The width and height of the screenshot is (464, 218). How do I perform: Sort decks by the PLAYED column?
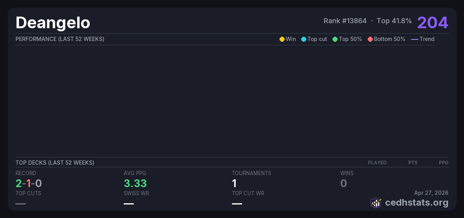[377, 163]
